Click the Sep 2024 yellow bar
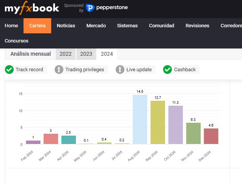Image resolution: width=242 pixels, height=183 pixels. pyautogui.click(x=158, y=122)
